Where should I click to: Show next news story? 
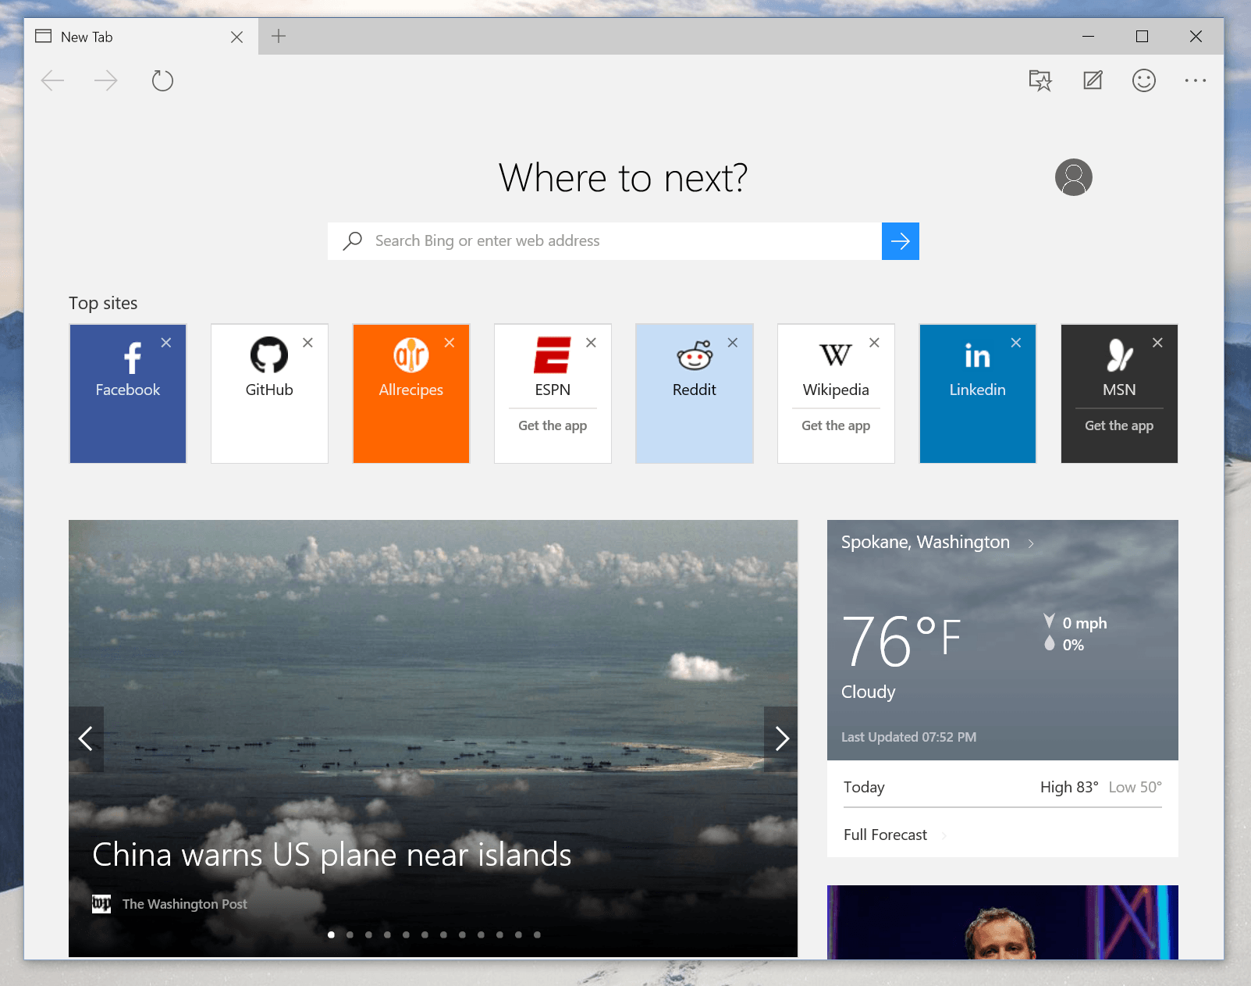click(x=781, y=739)
